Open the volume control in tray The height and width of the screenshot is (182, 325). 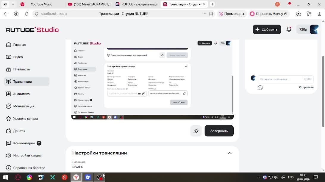coord(276,177)
